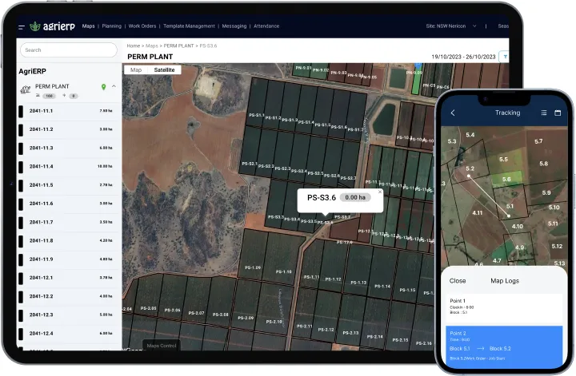
Task: Select block 2041-11.1 in the list
Action: pos(70,111)
